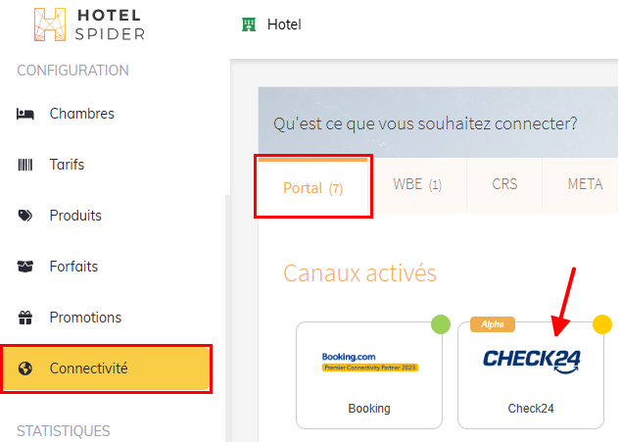Click the Alpha badge on Check24
The image size is (620, 442).
point(492,324)
